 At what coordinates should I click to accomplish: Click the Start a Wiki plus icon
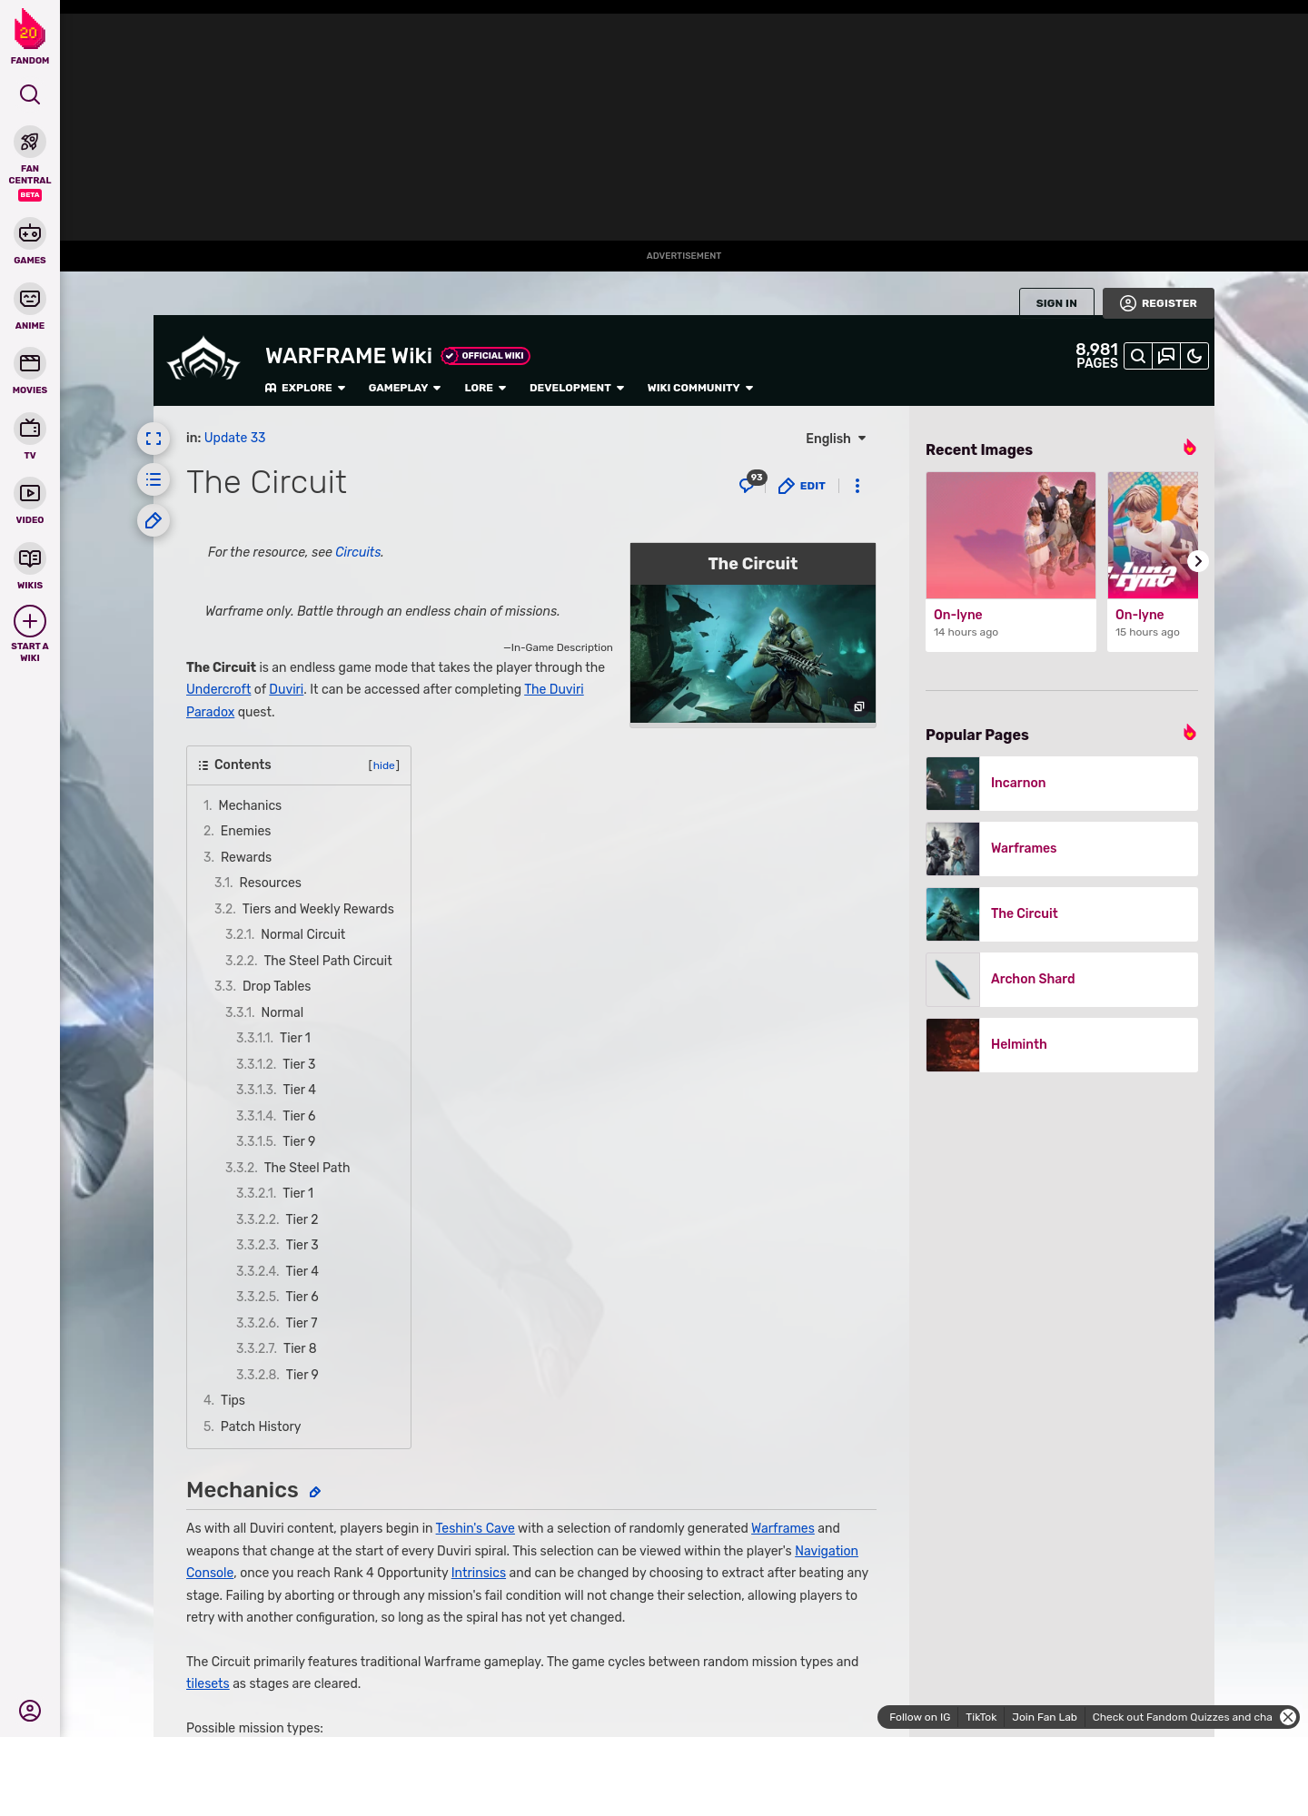(30, 622)
